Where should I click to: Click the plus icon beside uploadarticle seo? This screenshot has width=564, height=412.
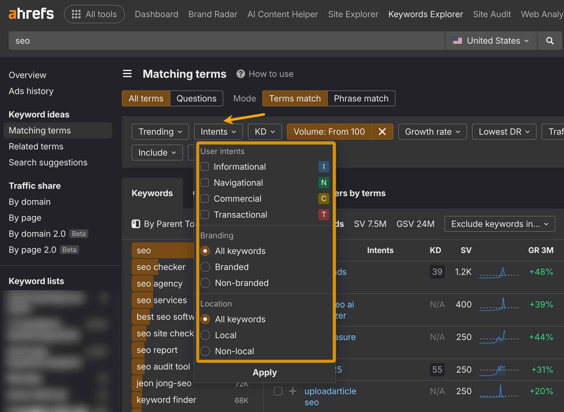click(292, 391)
